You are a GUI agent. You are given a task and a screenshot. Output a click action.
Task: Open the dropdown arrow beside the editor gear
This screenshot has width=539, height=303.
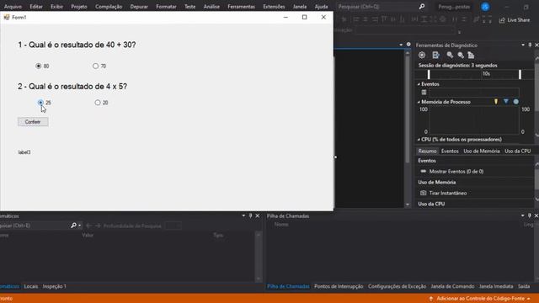click(401, 45)
